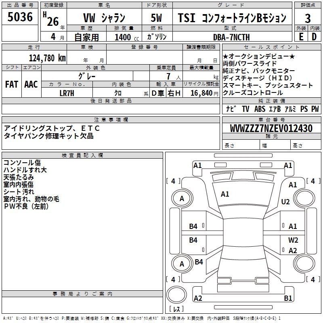Click the displacement value 1400 cc
Image resolution: width=323 pixels, height=323 pixels.
(x=127, y=37)
